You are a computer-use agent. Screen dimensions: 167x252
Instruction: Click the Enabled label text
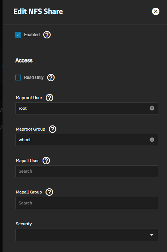click(32, 35)
